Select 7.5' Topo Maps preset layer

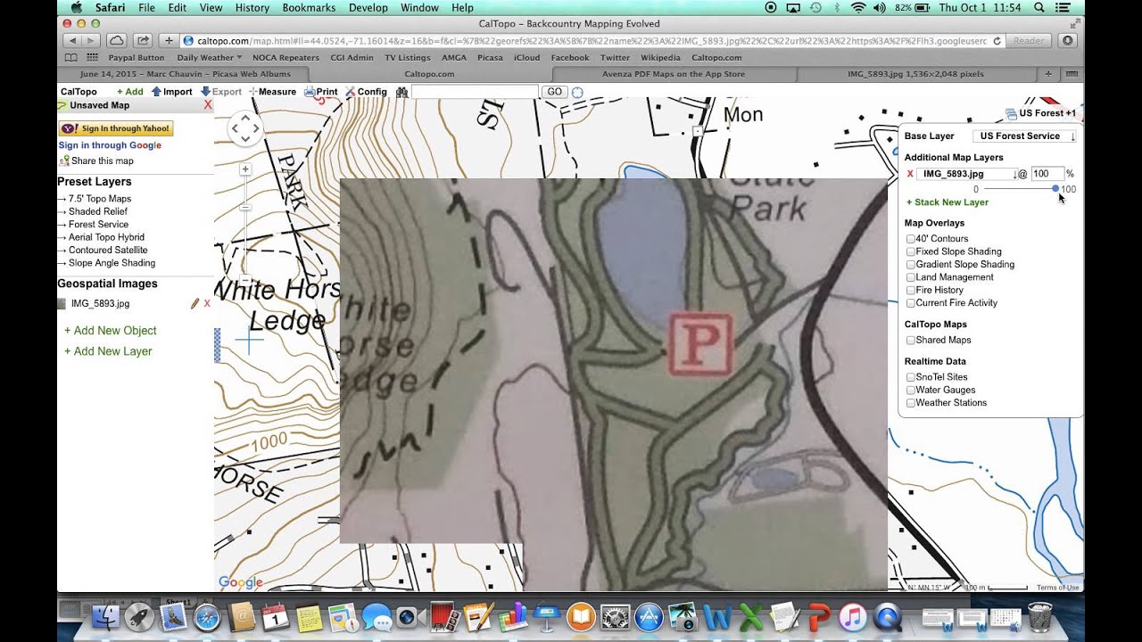click(99, 199)
